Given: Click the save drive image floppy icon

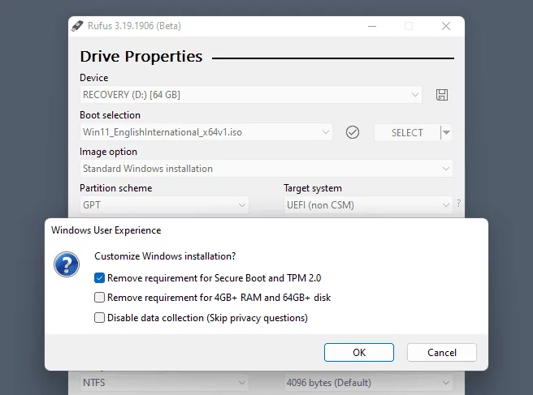Looking at the screenshot, I should coord(442,95).
